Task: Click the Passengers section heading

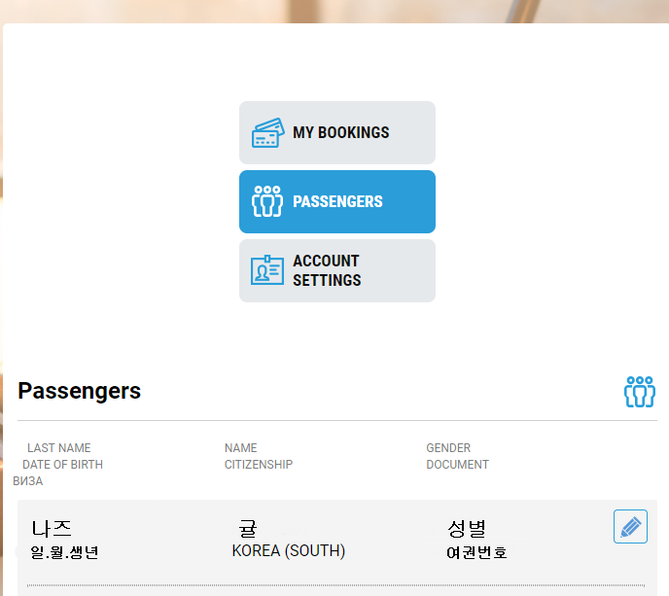Action: coord(80,391)
